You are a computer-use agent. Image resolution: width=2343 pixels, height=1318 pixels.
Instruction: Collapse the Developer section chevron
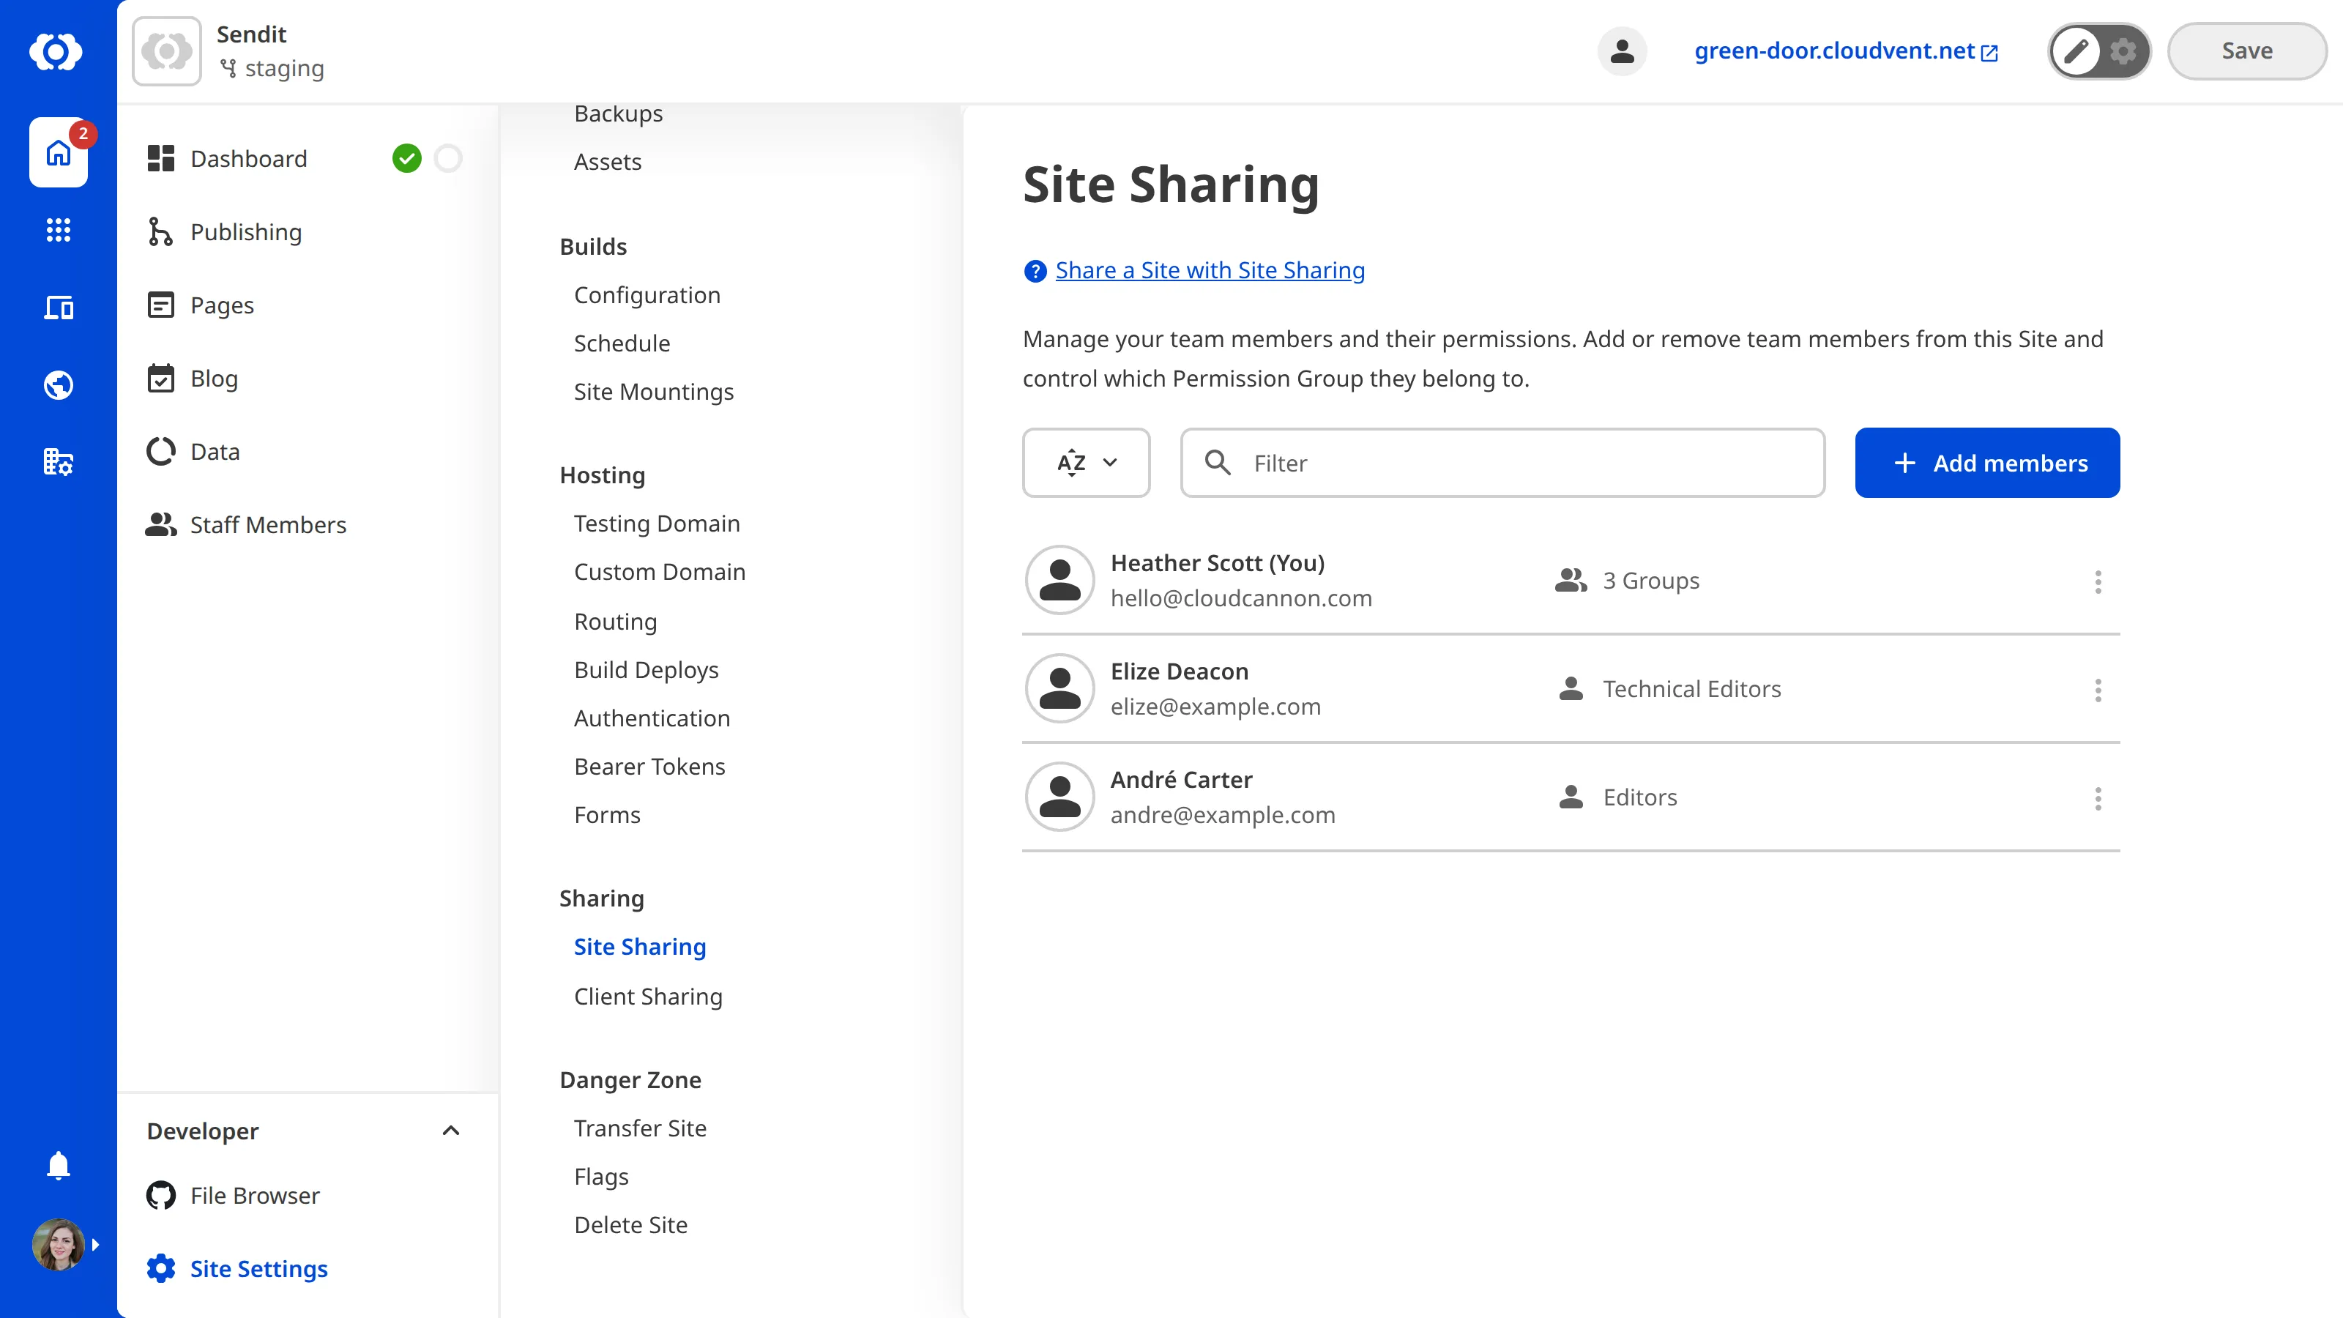451,1131
